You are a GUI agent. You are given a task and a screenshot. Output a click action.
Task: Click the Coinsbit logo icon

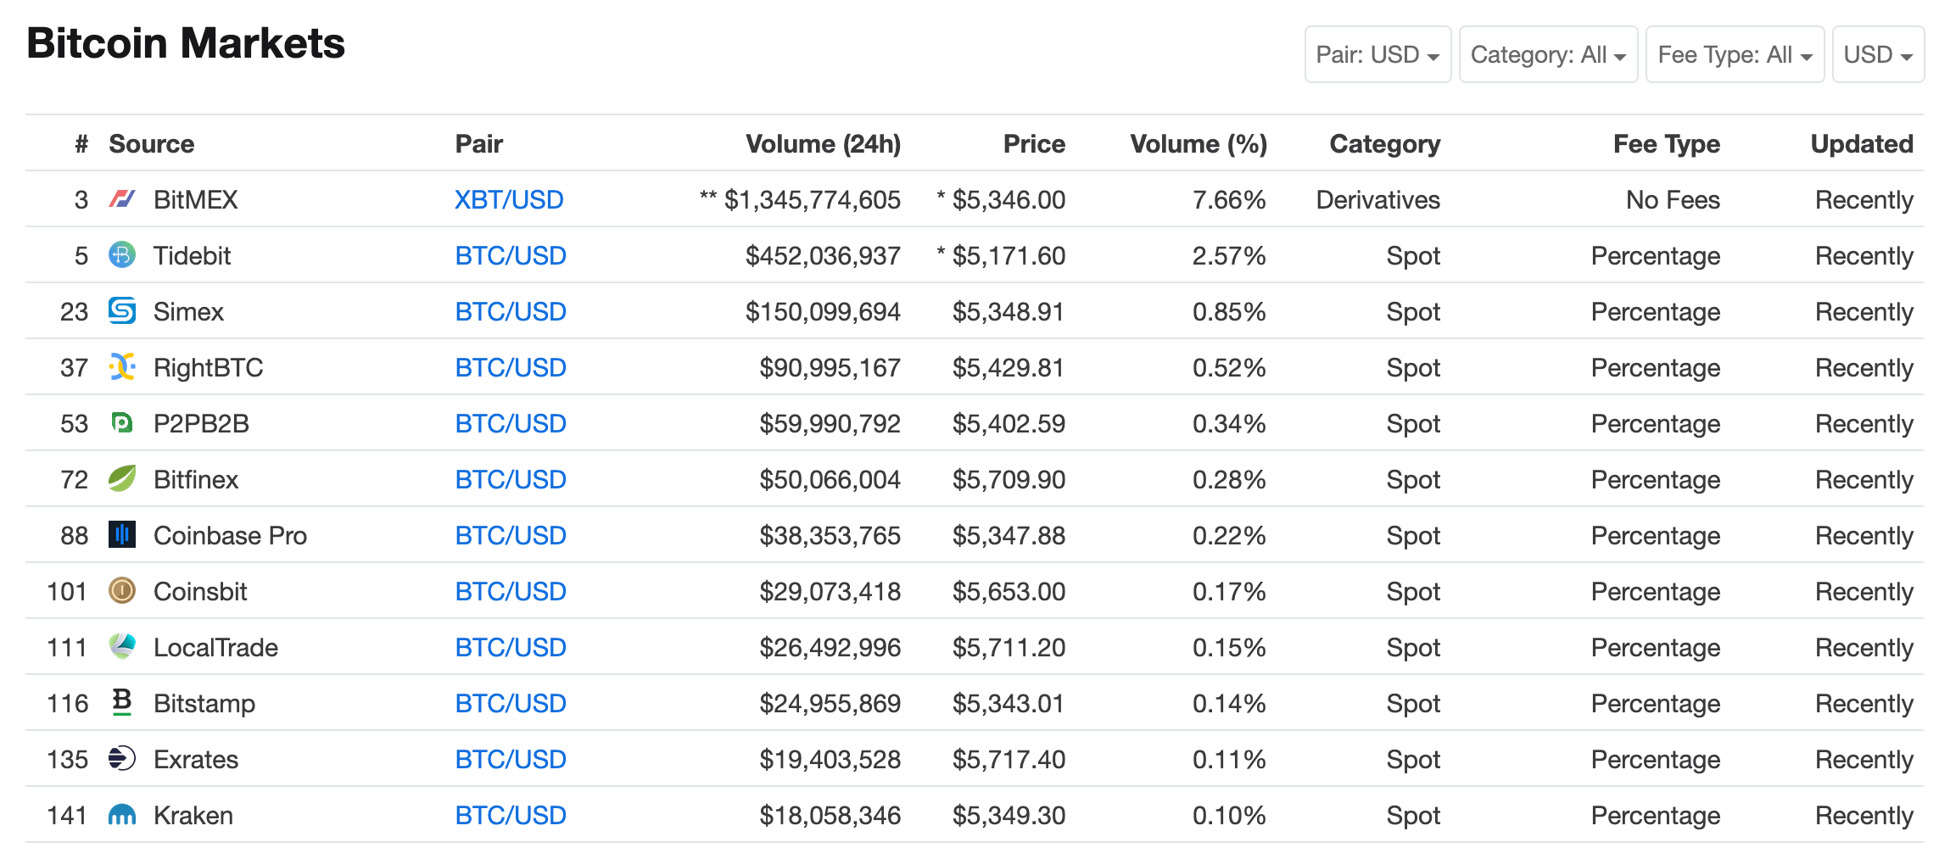122,591
